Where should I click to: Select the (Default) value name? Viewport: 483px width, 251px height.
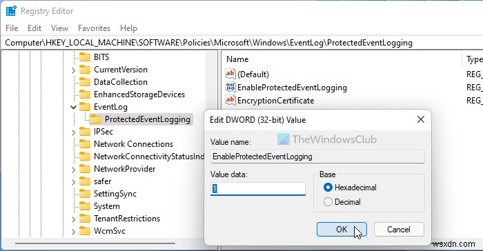(x=253, y=74)
